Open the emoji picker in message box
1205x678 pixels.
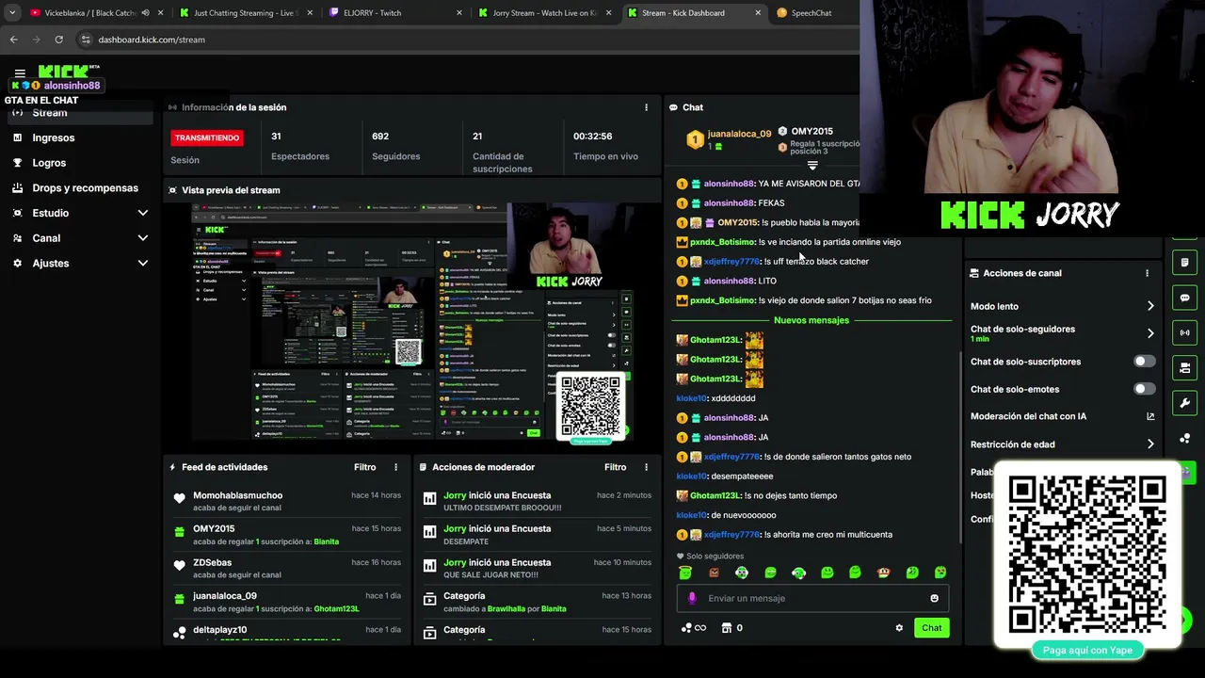tap(934, 598)
